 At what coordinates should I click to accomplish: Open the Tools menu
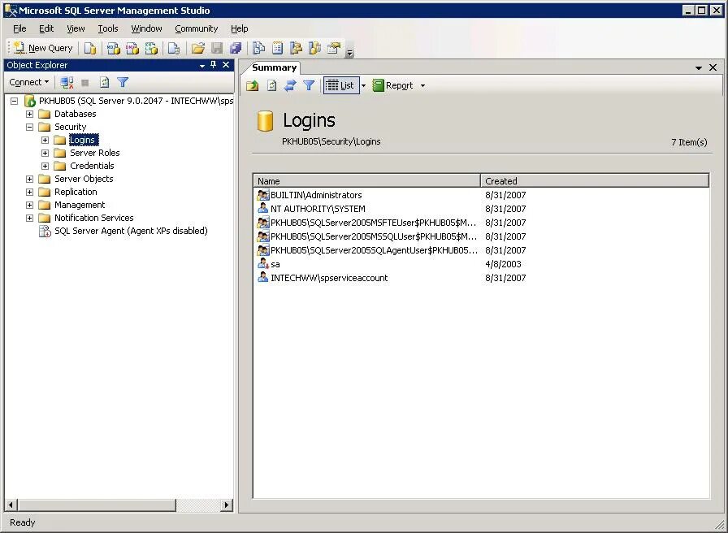108,28
